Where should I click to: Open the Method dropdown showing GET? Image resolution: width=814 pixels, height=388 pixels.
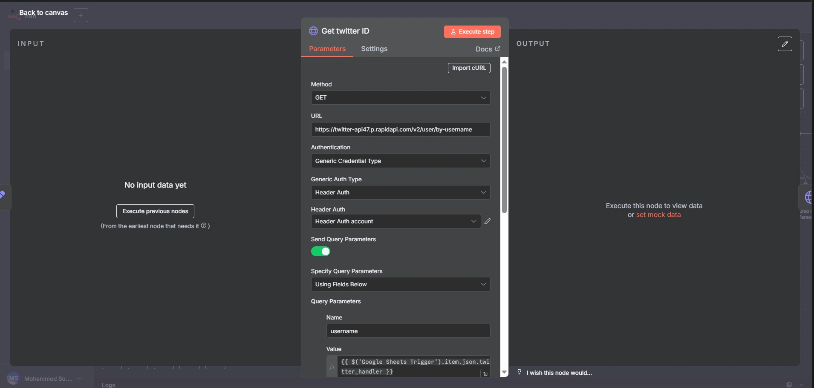[400, 98]
